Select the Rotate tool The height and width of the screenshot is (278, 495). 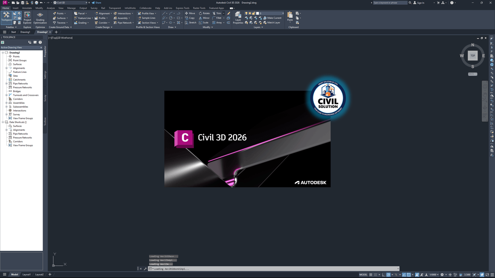pyautogui.click(x=204, y=14)
